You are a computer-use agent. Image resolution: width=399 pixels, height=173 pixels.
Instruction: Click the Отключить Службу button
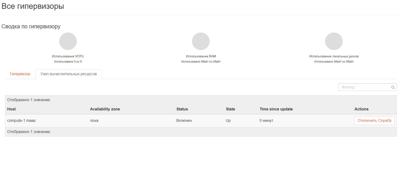[x=374, y=121]
